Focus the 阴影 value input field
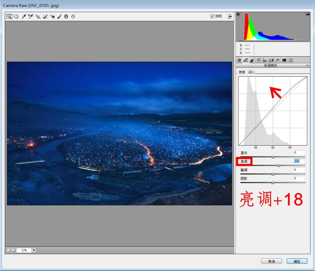The image size is (315, 271). point(299,178)
